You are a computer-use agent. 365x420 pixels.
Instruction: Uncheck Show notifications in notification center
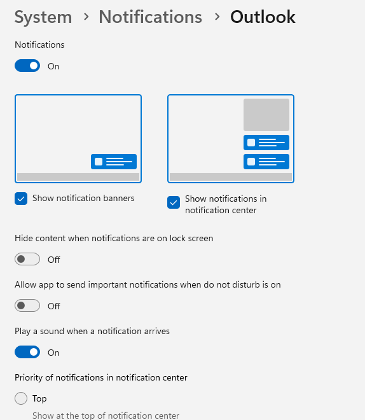pos(174,202)
